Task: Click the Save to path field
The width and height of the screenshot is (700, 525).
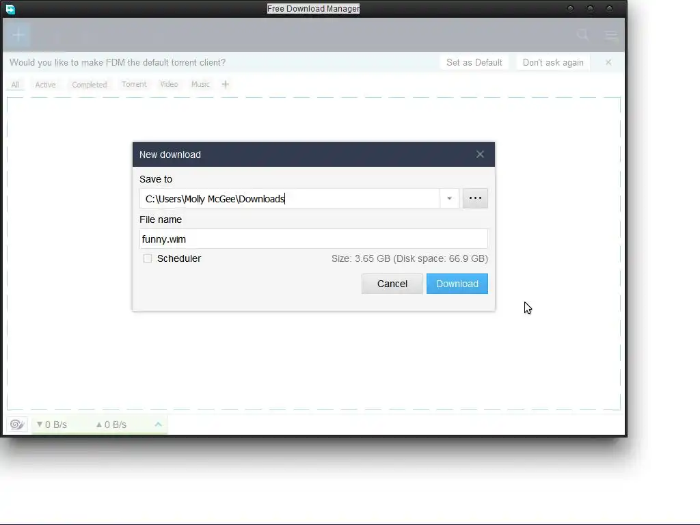Action: (x=290, y=199)
